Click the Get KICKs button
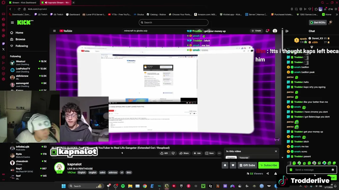The width and height of the screenshot is (339, 190). 318,22
